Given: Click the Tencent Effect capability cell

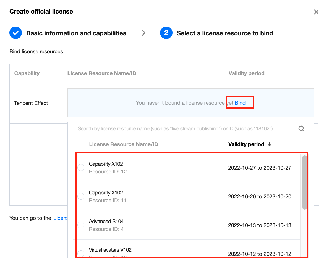Looking at the screenshot, I should click(31, 103).
